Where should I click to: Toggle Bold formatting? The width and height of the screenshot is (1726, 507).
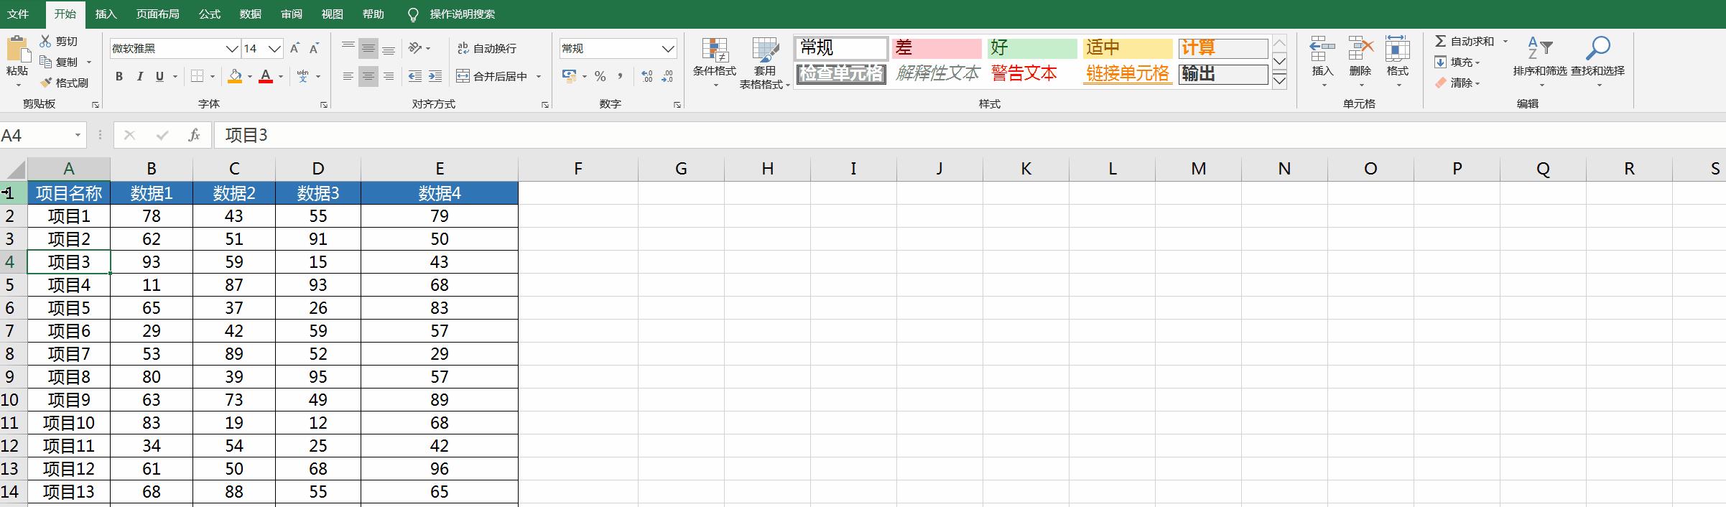pos(119,76)
